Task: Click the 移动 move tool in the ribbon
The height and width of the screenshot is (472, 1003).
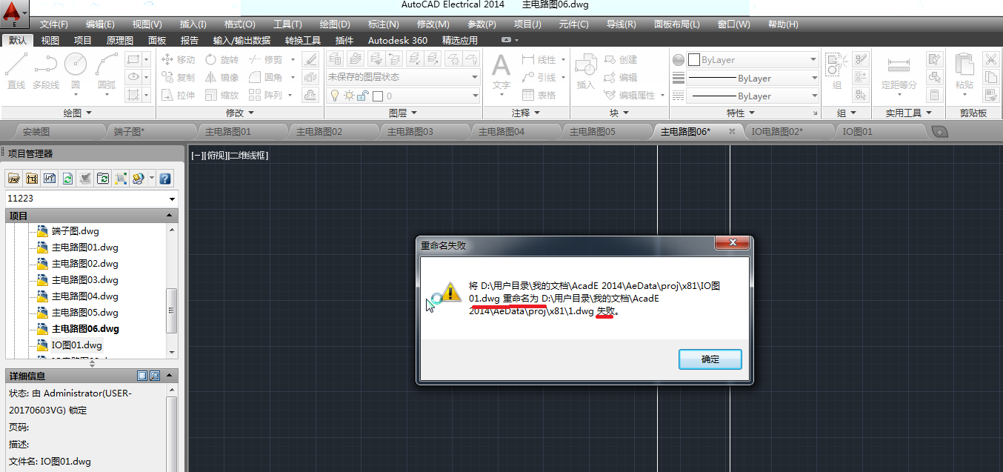Action: pos(178,59)
